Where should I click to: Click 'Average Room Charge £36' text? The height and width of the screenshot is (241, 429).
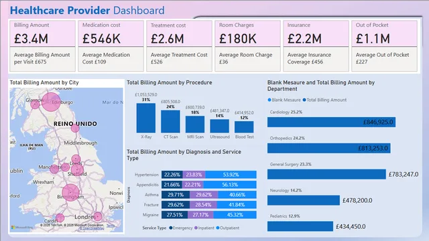click(246, 58)
